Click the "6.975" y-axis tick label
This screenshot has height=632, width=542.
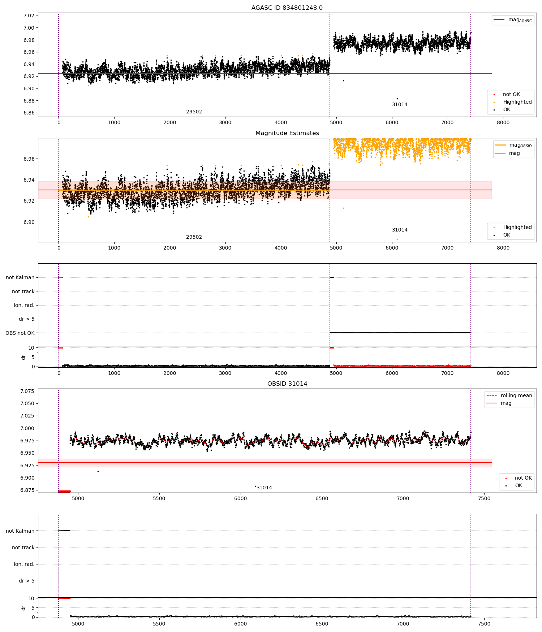[x=27, y=441]
